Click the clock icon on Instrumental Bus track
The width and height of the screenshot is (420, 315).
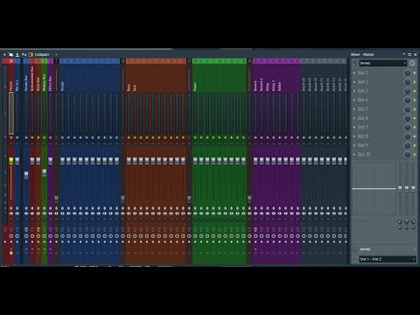(32, 235)
